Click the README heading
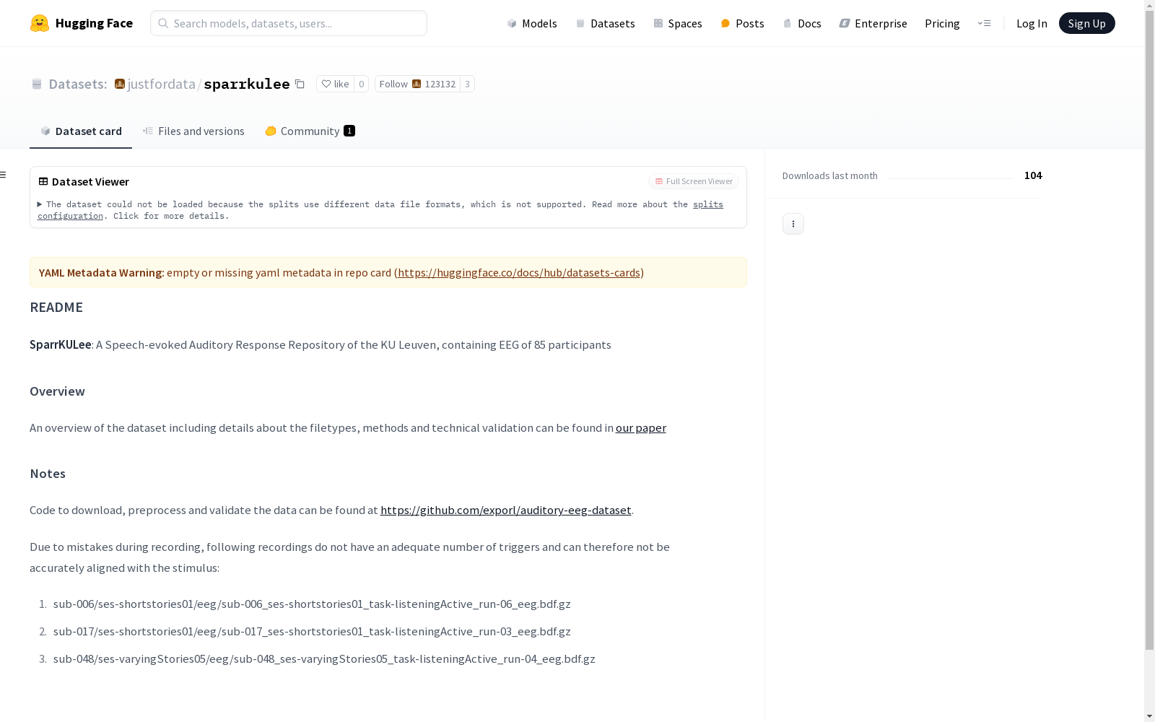Viewport: 1155px width, 722px height. coord(56,307)
